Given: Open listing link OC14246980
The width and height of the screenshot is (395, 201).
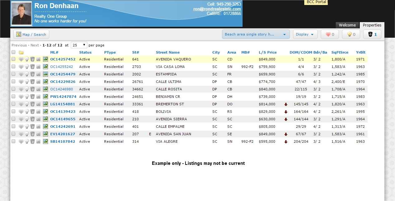Looking at the screenshot, I should coord(61,89).
